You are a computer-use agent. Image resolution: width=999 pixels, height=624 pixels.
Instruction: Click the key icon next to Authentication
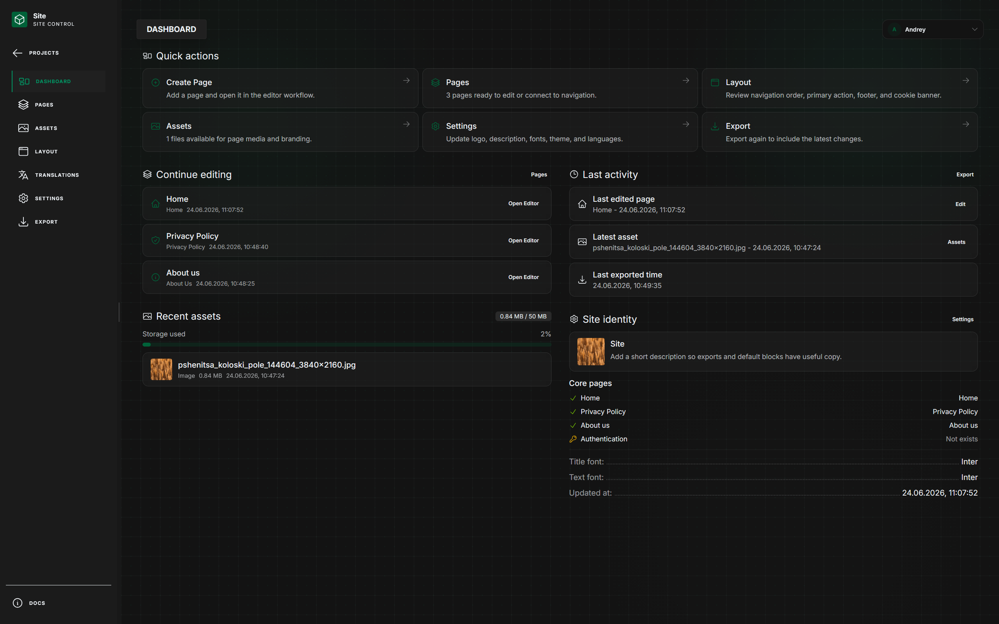[x=573, y=439]
